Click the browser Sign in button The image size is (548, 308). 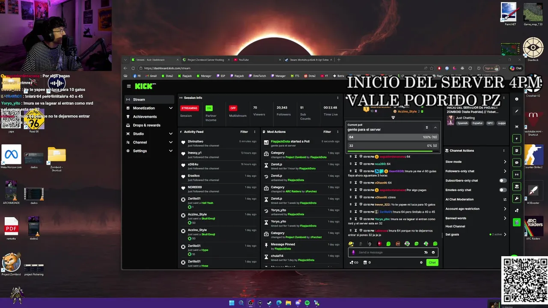point(491,68)
